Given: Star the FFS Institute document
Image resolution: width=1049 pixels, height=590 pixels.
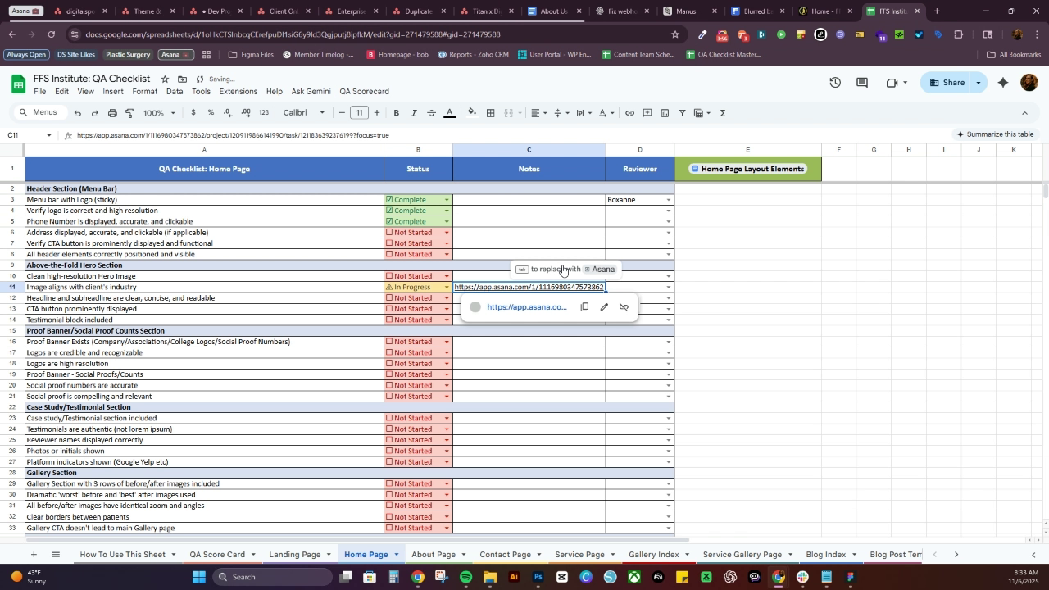Looking at the screenshot, I should (165, 79).
